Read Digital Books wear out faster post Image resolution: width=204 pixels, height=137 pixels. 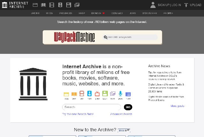166,98
